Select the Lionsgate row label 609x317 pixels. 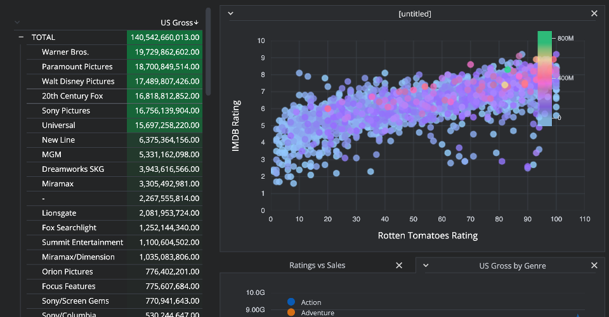click(x=59, y=213)
